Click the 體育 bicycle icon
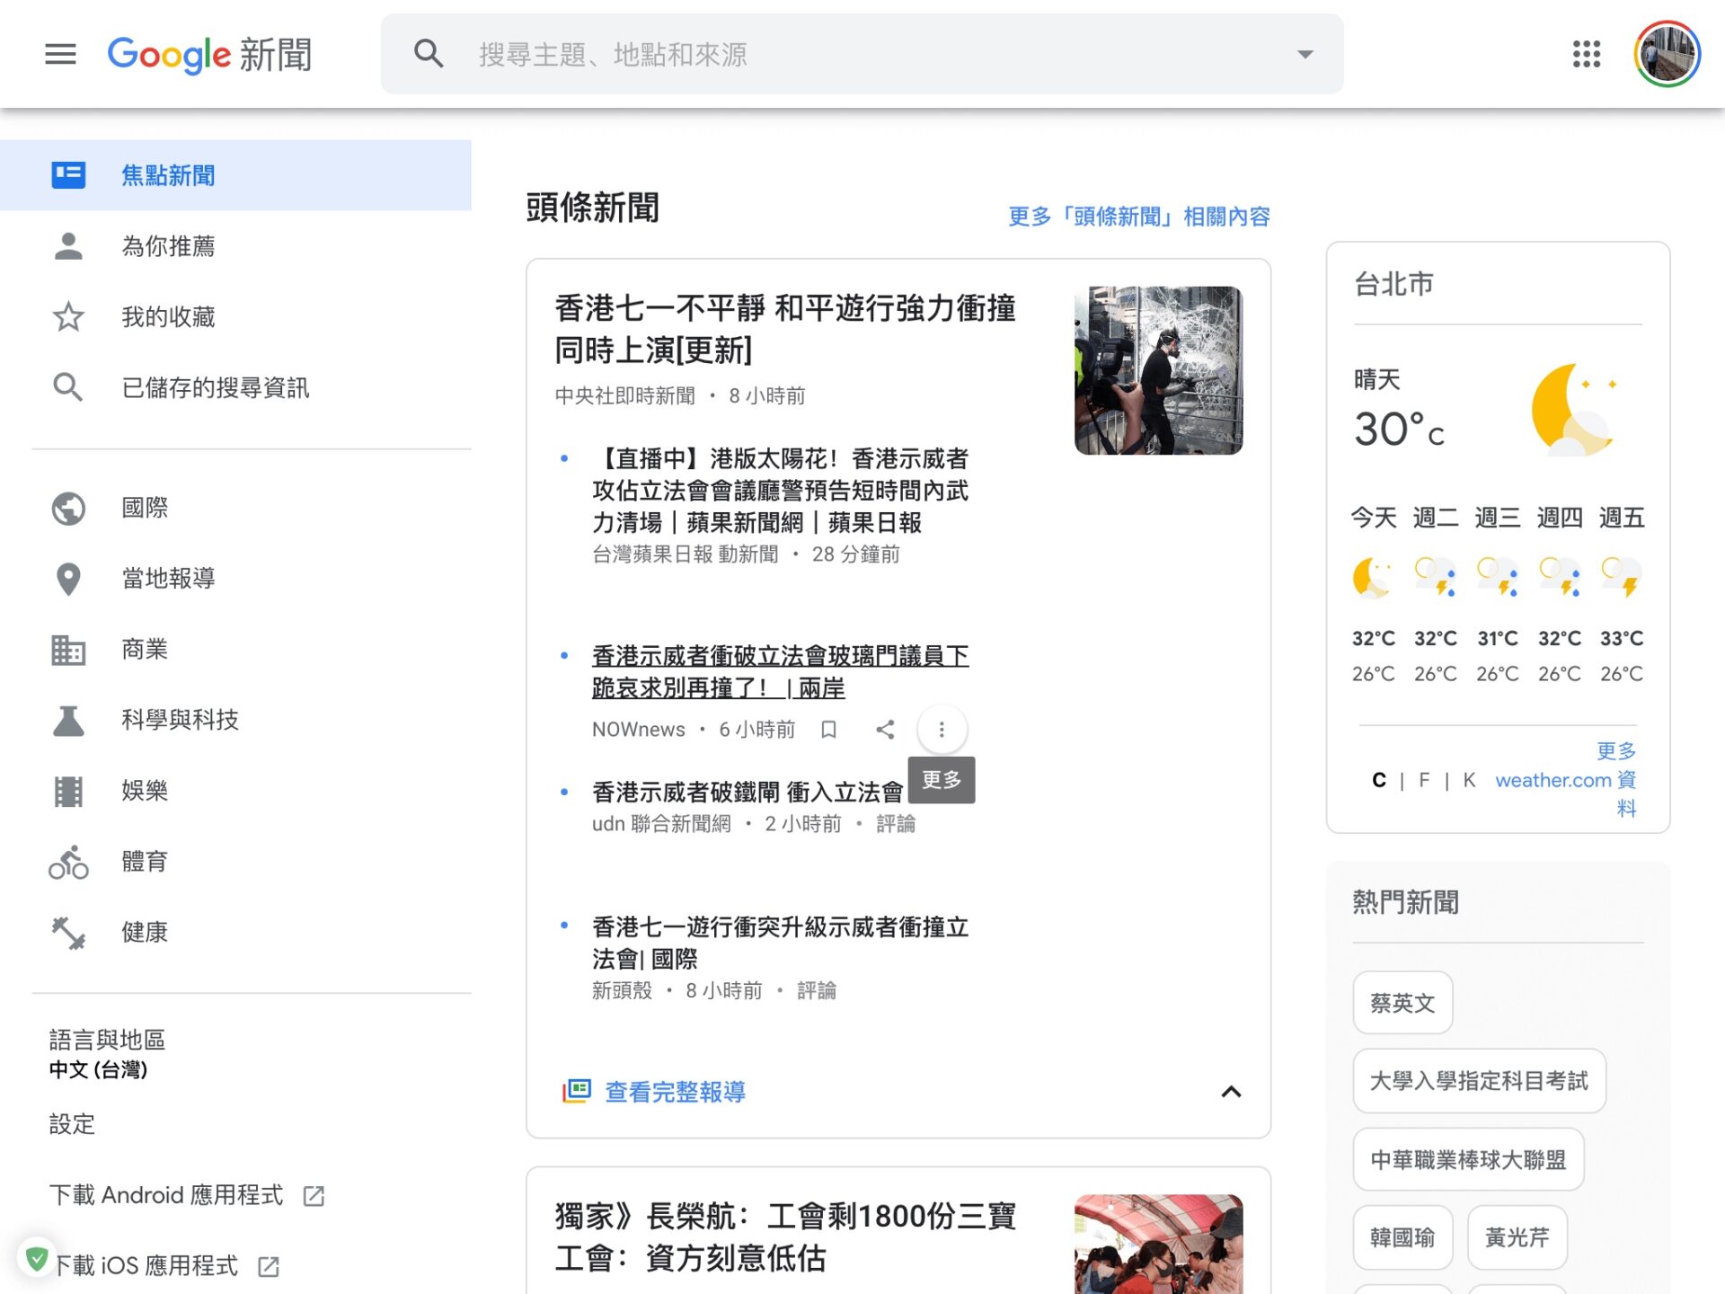This screenshot has width=1725, height=1294. click(x=68, y=862)
